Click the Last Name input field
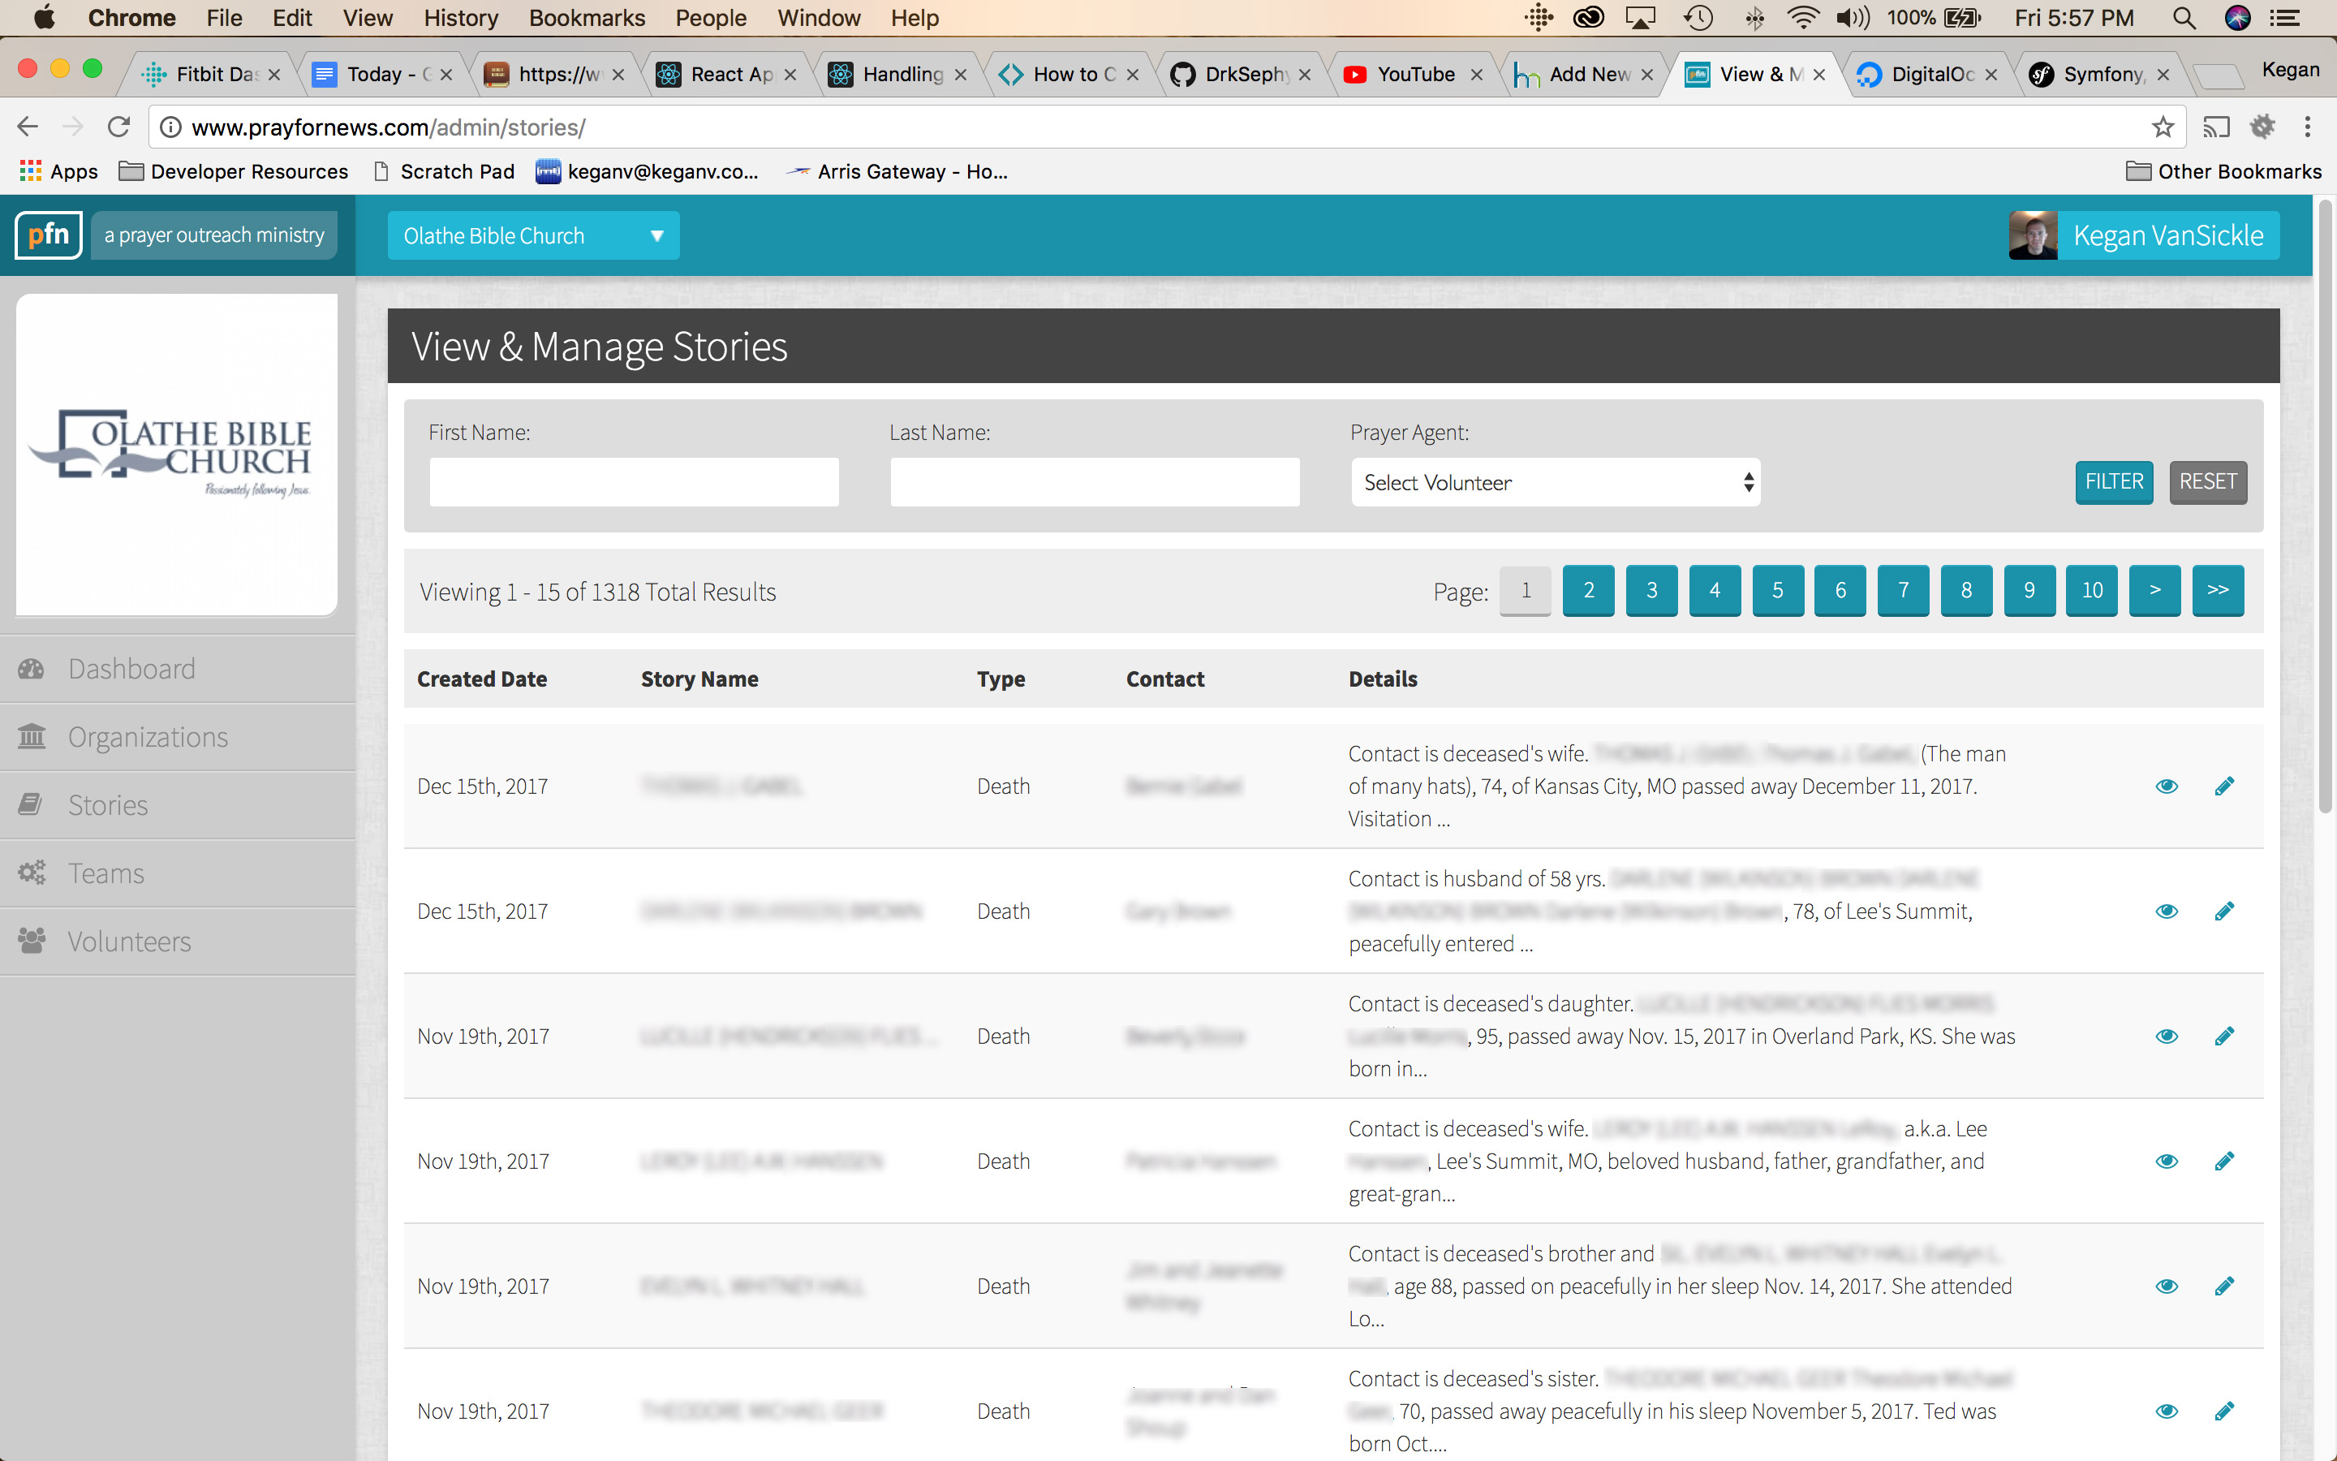The image size is (2337, 1461). pos(1094,482)
